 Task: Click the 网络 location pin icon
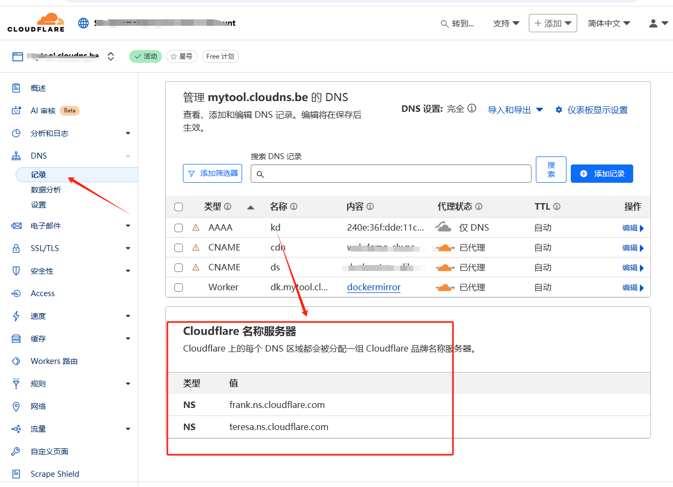(16, 406)
